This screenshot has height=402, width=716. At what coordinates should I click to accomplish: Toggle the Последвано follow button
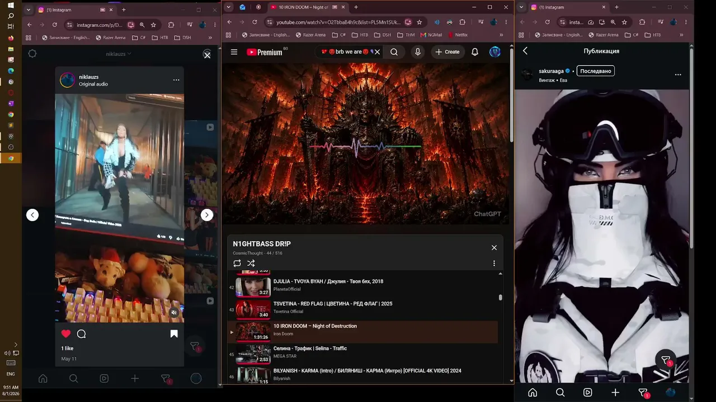(x=596, y=71)
